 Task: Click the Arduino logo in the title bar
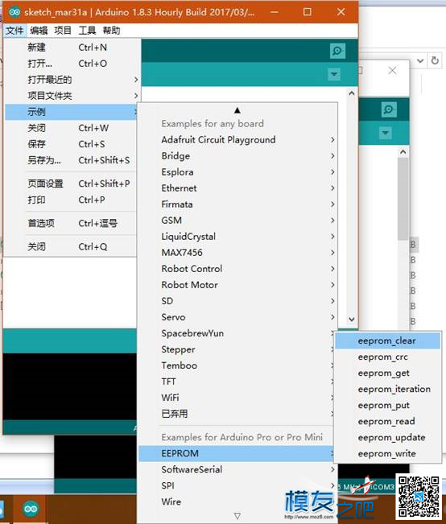click(14, 12)
